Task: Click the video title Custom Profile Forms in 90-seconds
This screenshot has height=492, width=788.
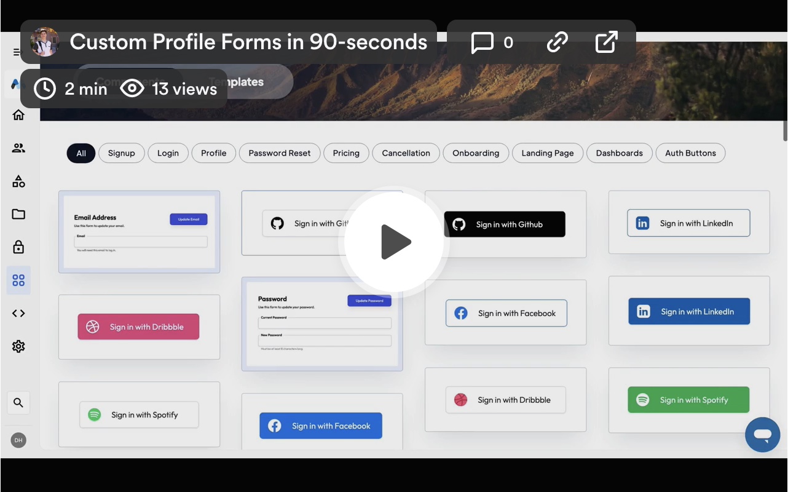Action: tap(248, 42)
